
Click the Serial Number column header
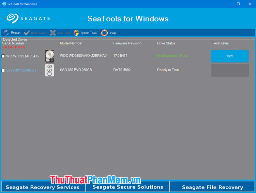coord(13,43)
